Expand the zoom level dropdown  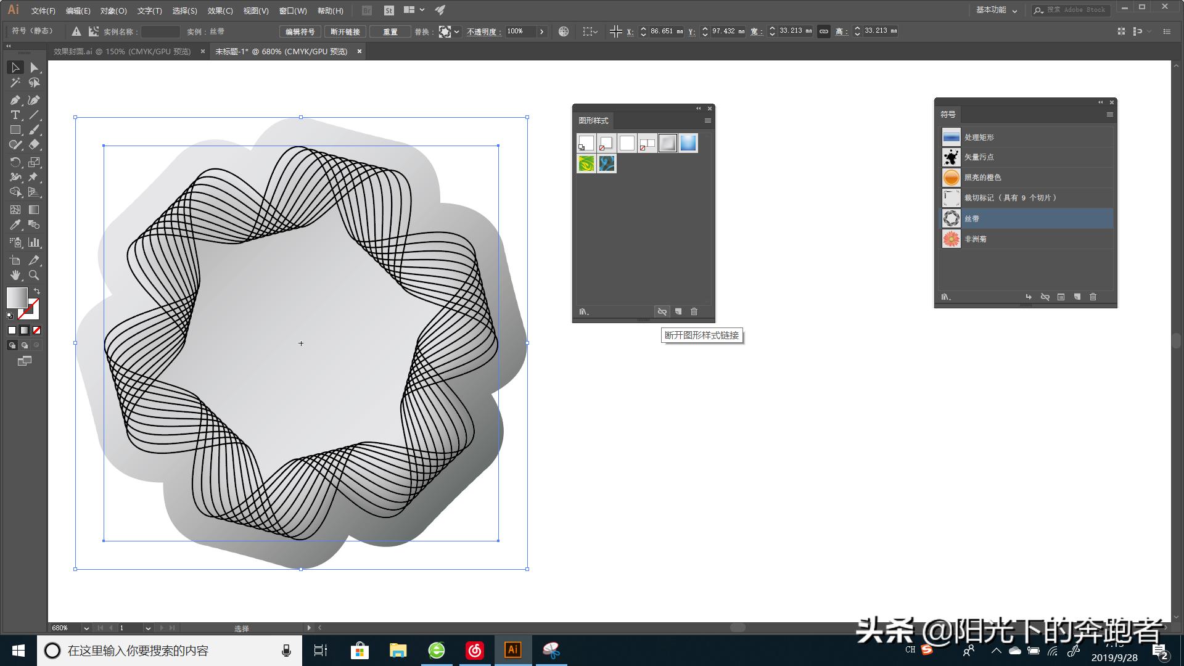[x=86, y=628]
